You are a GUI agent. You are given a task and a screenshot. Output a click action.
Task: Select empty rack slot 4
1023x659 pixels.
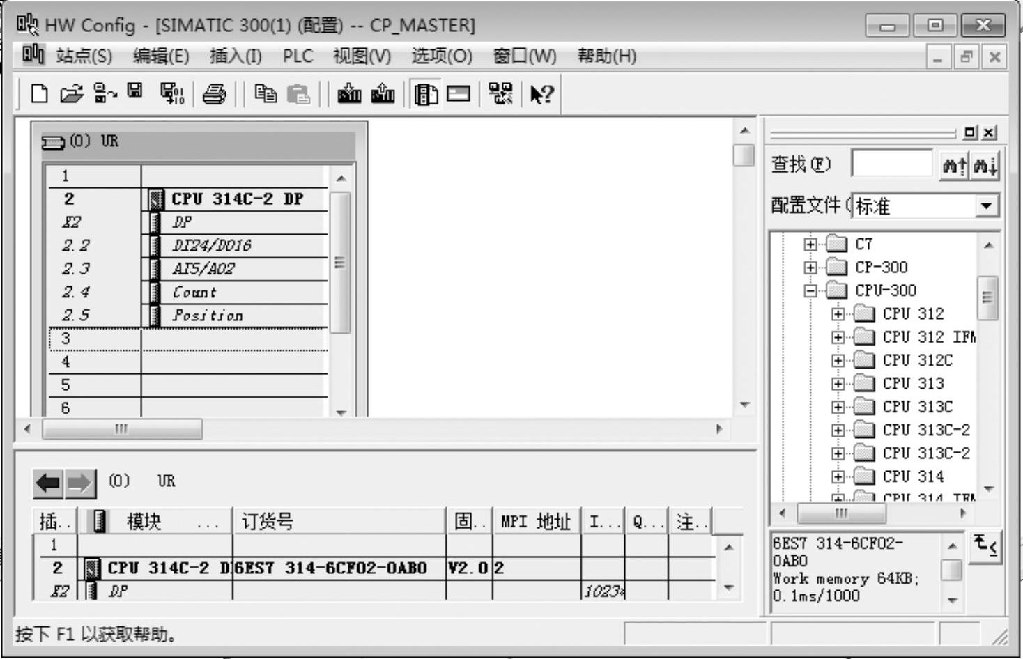coord(188,362)
